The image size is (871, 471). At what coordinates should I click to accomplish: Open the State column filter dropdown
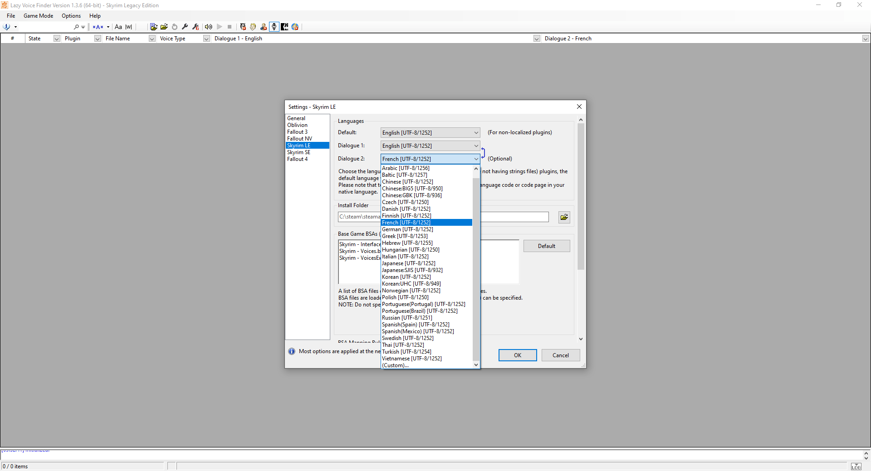coord(57,39)
